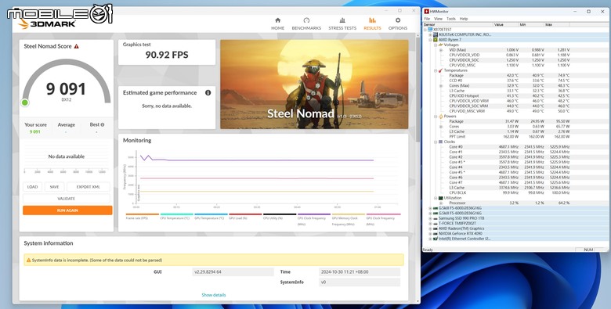Viewport: 611px width, 309px height.
Task: Open the View menu in HWMonitor
Action: (439, 19)
